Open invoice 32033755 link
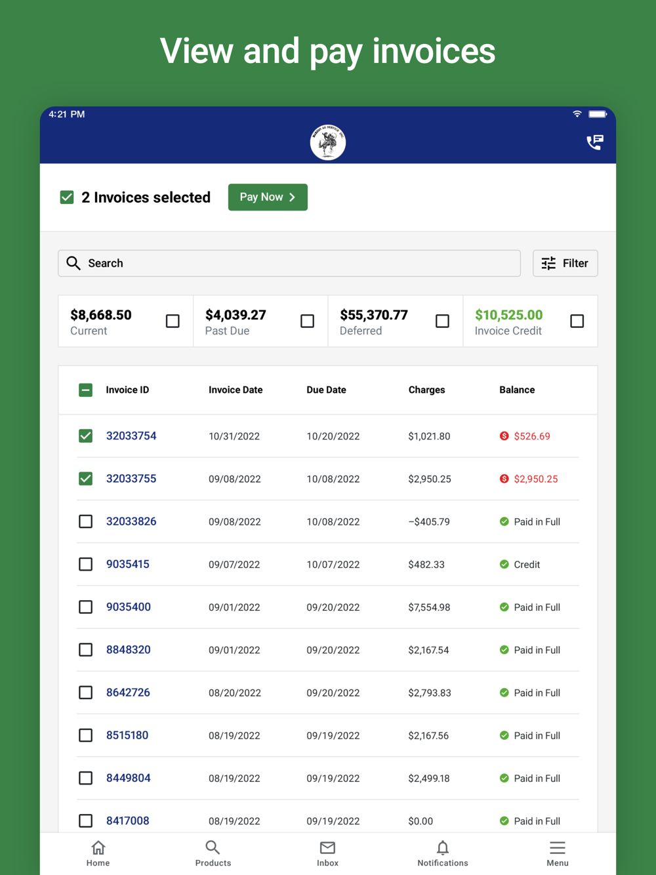 pos(131,479)
